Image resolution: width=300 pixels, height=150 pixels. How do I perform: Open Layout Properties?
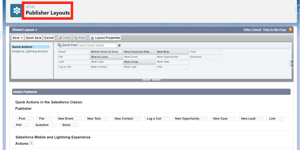[x=105, y=38]
